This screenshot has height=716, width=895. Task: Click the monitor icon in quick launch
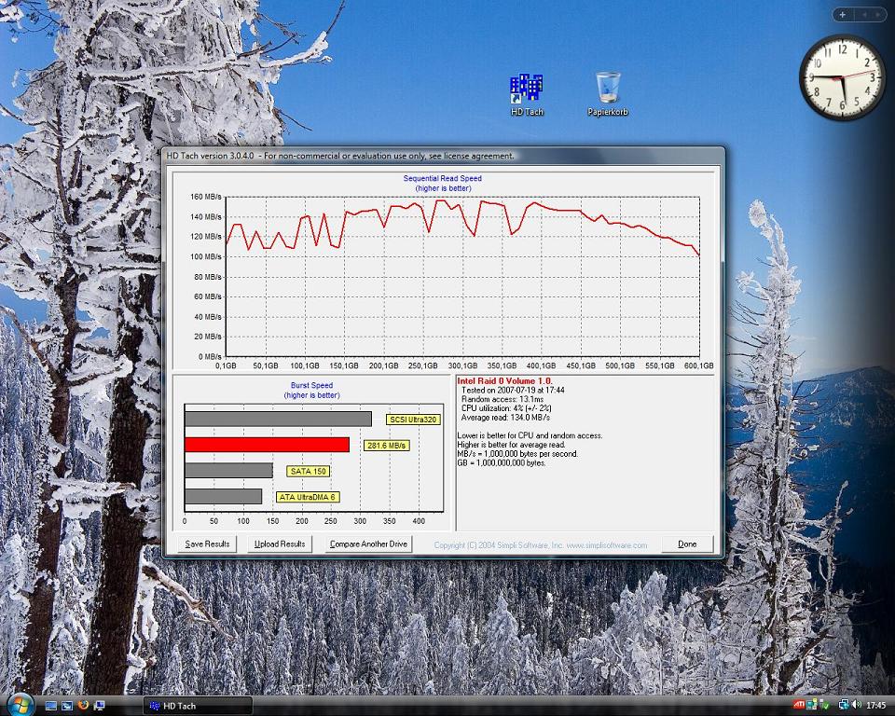tap(99, 706)
